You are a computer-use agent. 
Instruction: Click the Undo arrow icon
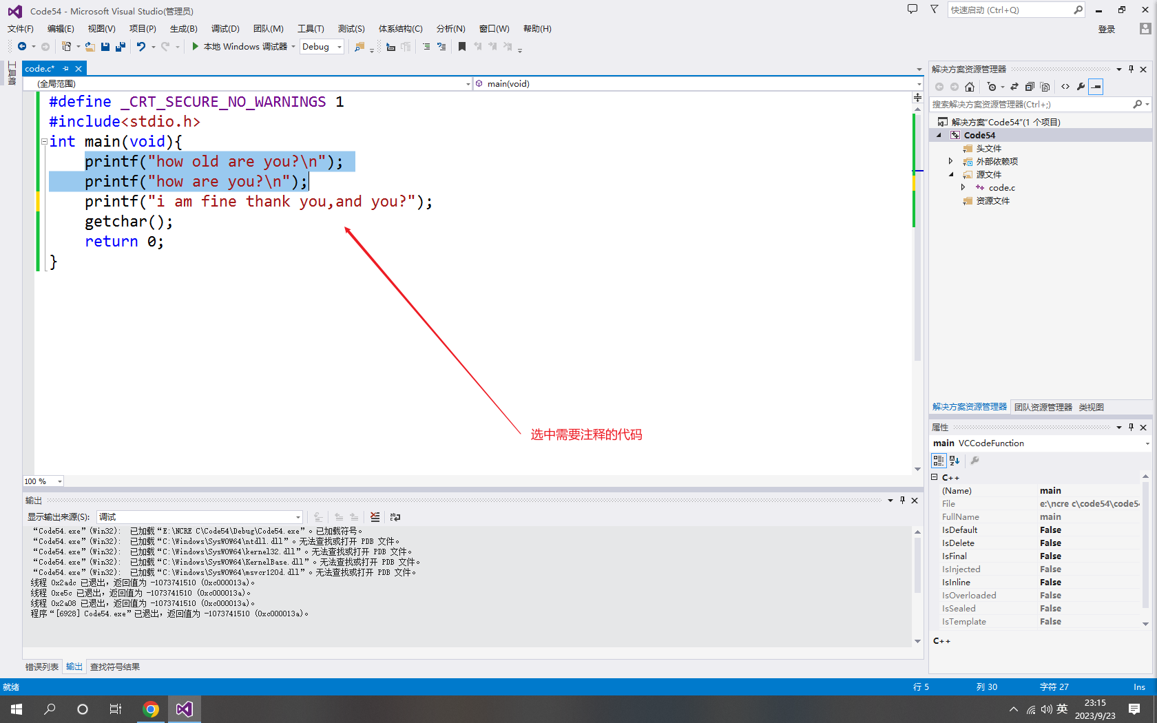tap(141, 46)
